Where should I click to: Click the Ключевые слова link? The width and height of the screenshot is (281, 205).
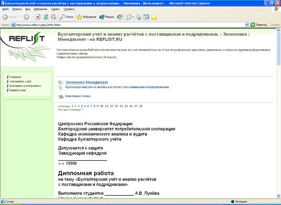[78, 96]
